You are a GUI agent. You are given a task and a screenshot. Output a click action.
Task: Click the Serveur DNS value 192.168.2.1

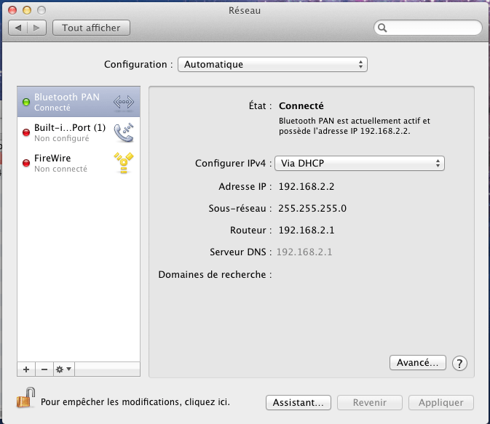tap(304, 252)
